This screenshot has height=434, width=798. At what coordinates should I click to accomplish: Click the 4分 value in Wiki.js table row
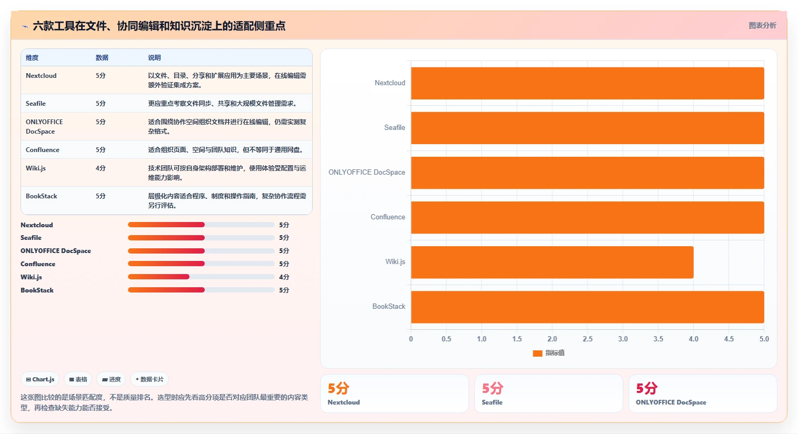[101, 168]
